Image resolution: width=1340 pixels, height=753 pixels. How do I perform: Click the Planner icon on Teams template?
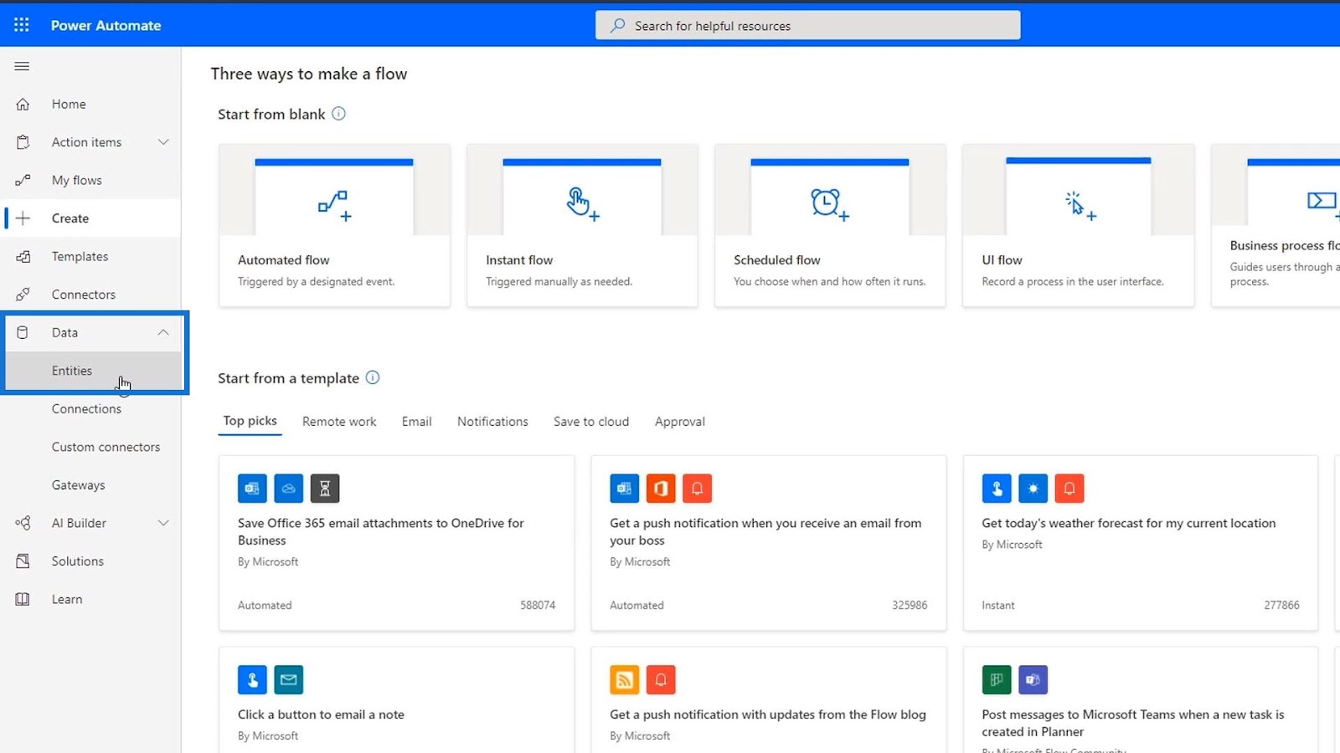point(997,680)
